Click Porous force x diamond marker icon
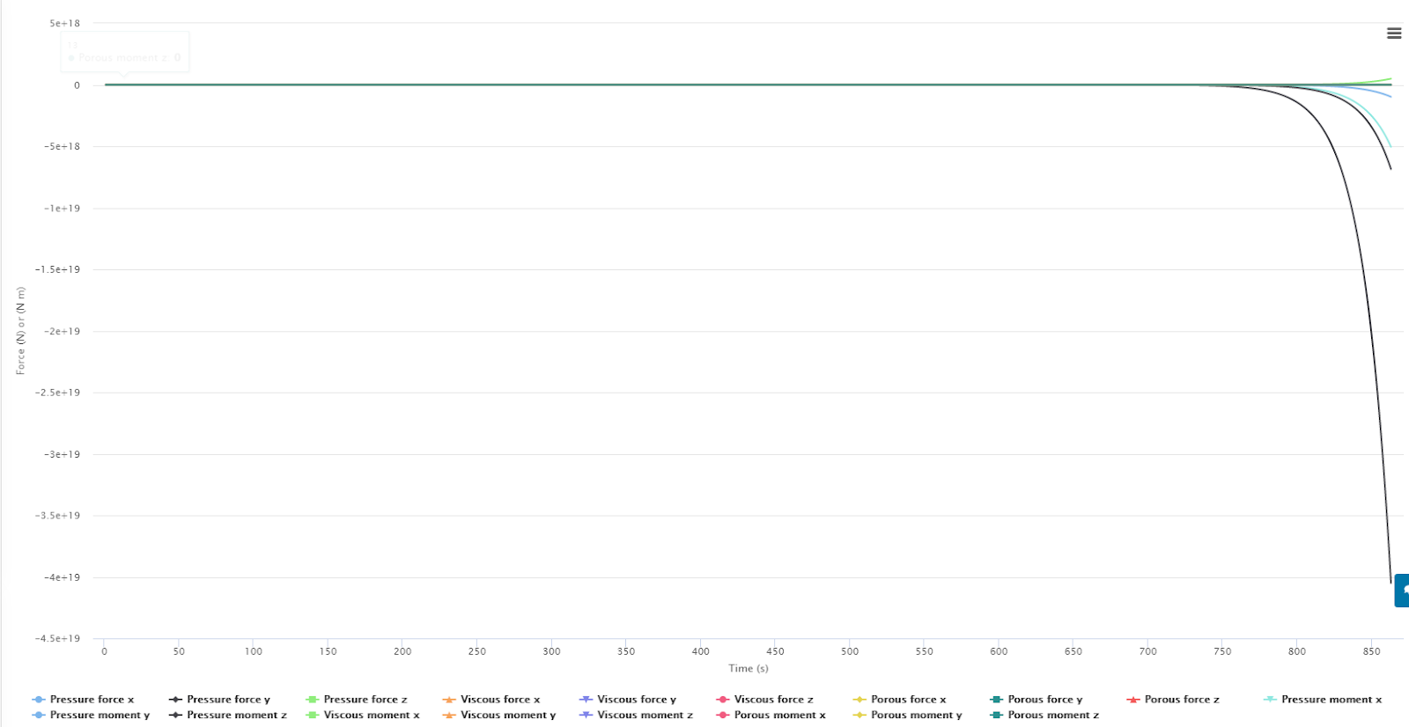This screenshot has width=1409, height=727. point(859,700)
